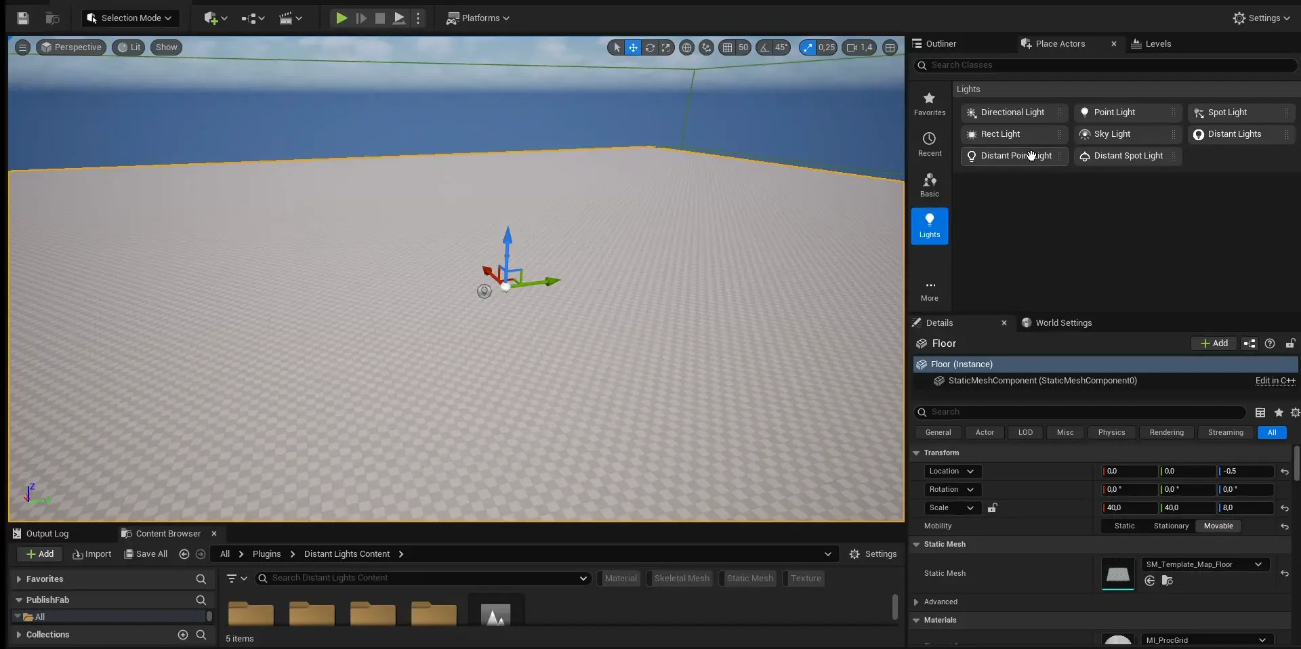Toggle property matrix table view icon
Image resolution: width=1301 pixels, height=649 pixels.
click(1260, 413)
